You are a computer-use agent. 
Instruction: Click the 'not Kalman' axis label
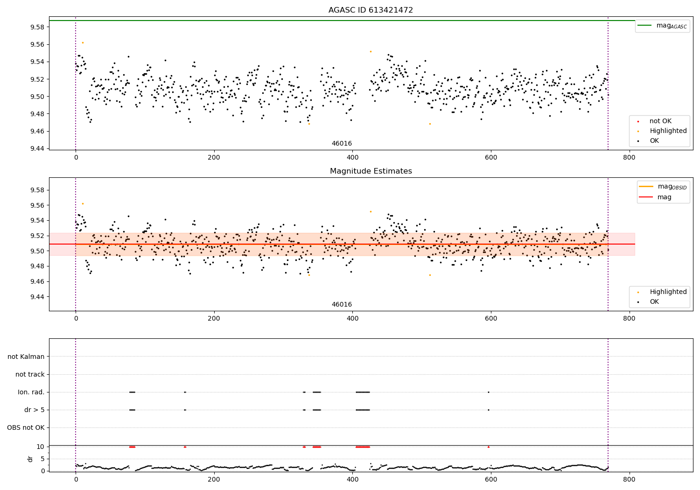(x=26, y=357)
